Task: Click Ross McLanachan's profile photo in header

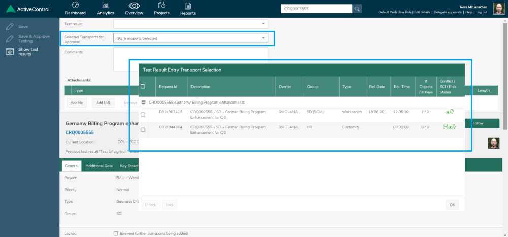Action: pyautogui.click(x=499, y=9)
